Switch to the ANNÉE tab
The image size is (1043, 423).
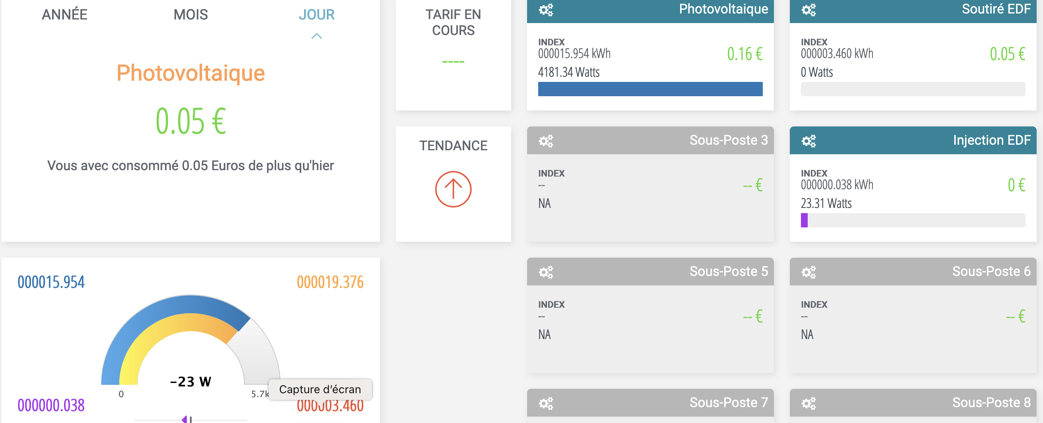[64, 15]
